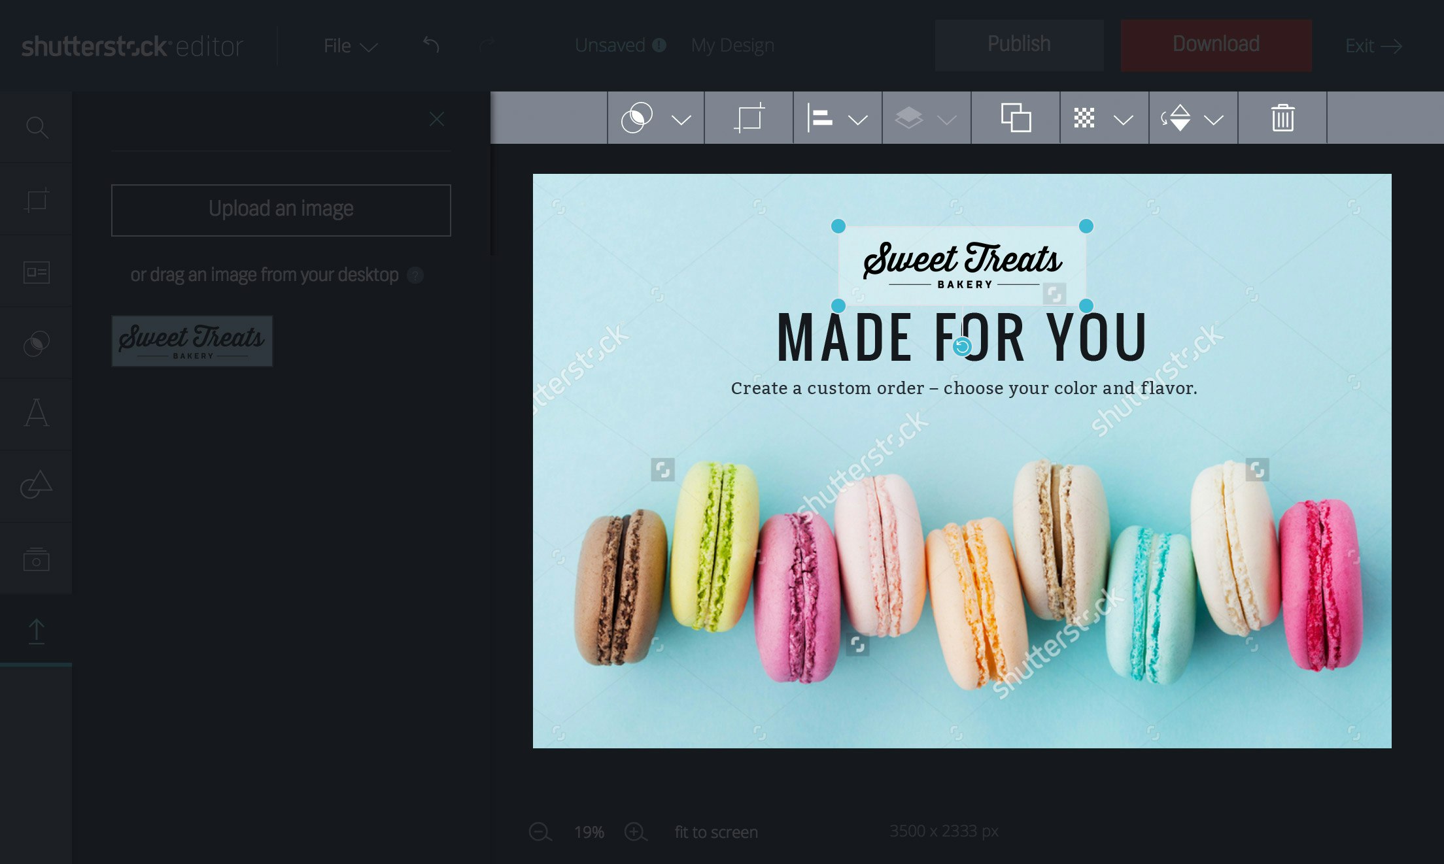Expand the transparency checkerboard dropdown
This screenshot has height=864, width=1444.
click(1123, 120)
